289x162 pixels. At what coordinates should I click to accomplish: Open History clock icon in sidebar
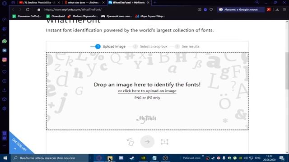[x=5, y=81]
